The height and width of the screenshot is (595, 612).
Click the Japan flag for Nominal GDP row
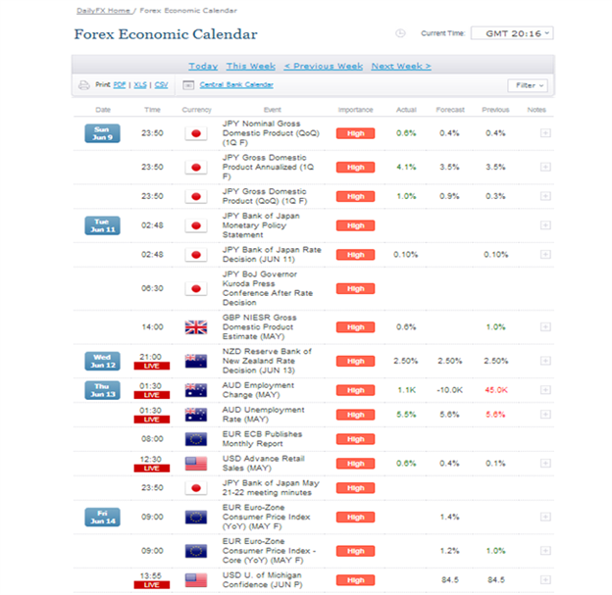coord(196,133)
